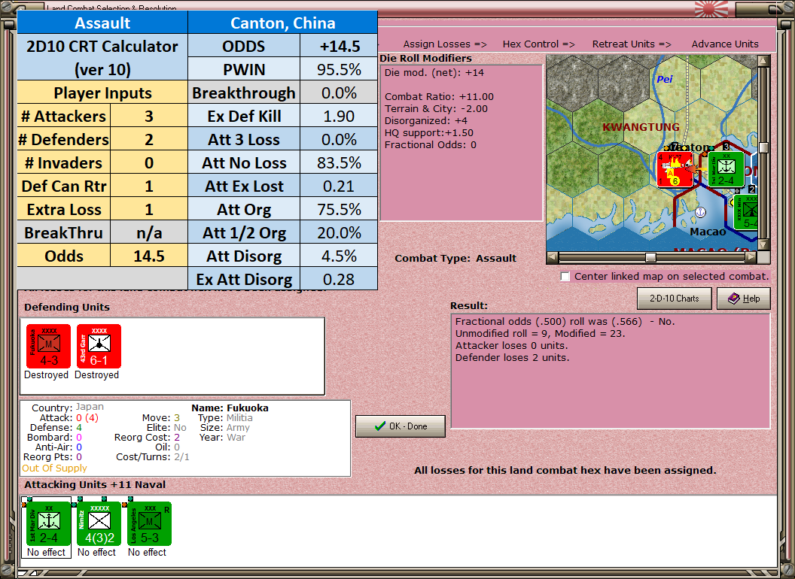
Task: Click the Macao label on the map
Action: point(708,232)
